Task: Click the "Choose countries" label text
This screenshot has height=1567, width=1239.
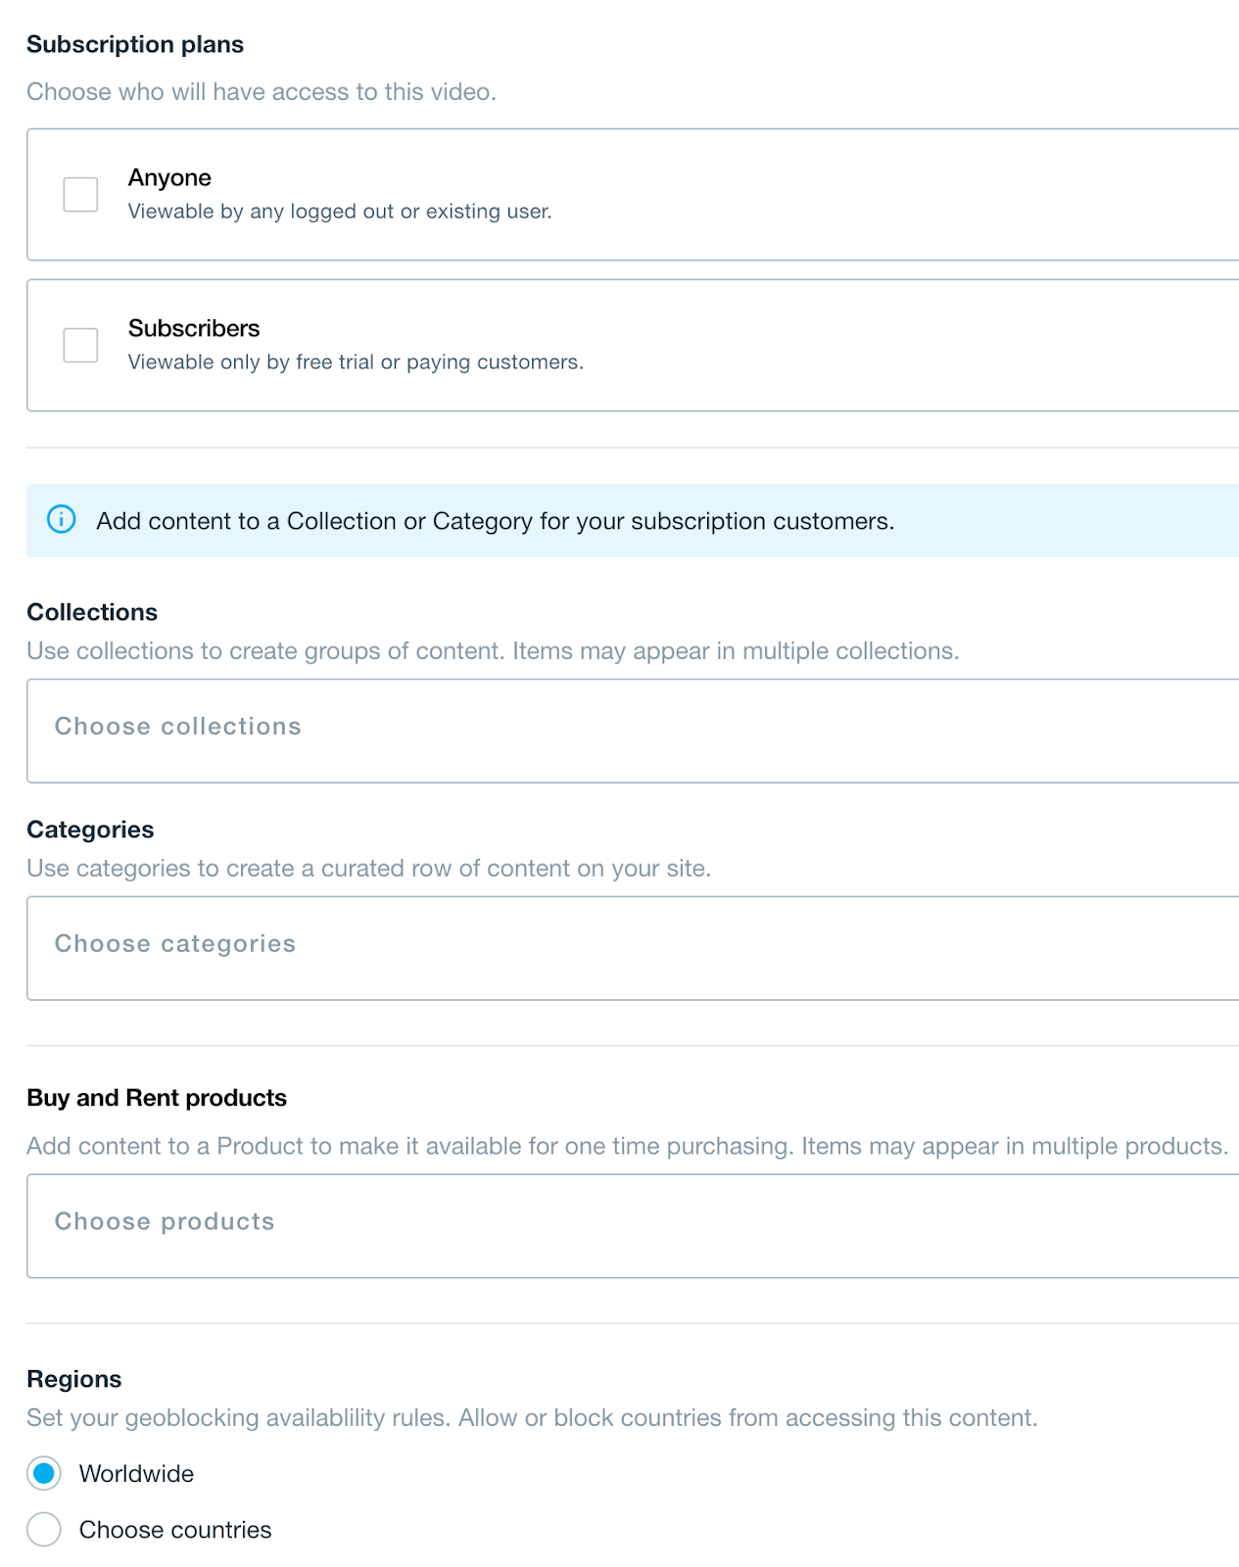Action: pos(175,1530)
